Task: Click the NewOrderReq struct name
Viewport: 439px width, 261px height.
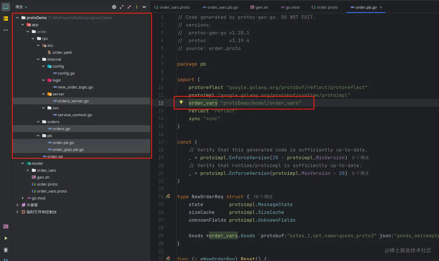Action: pyautogui.click(x=207, y=197)
